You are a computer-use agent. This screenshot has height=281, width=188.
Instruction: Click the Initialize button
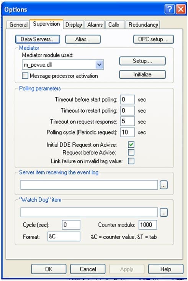pos(142,74)
